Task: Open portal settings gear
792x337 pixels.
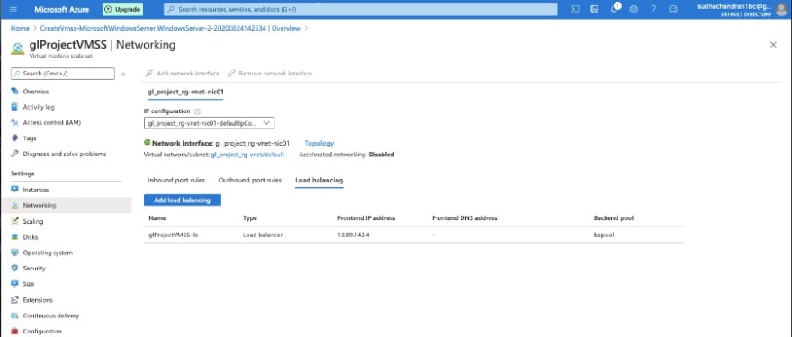Action: click(x=634, y=9)
